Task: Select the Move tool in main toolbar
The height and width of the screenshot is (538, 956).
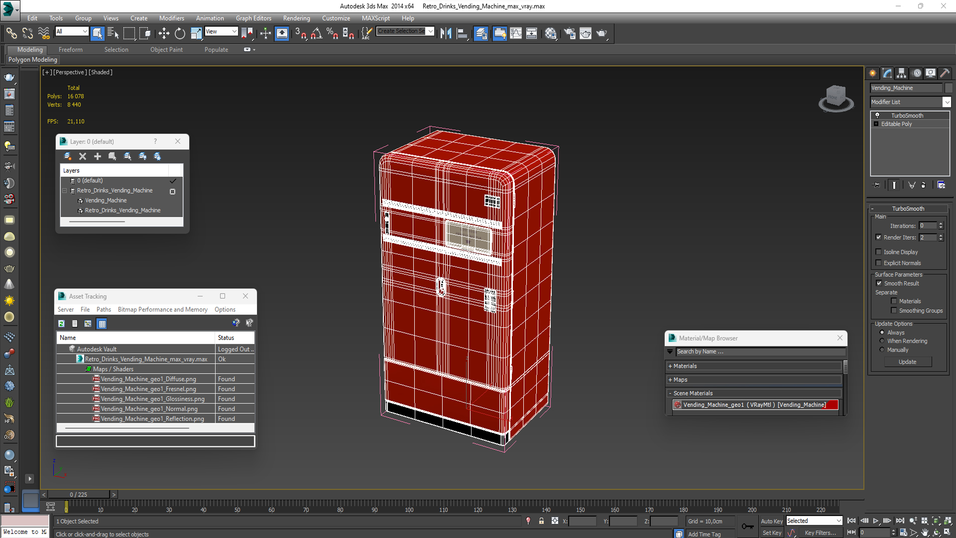Action: pyautogui.click(x=164, y=33)
